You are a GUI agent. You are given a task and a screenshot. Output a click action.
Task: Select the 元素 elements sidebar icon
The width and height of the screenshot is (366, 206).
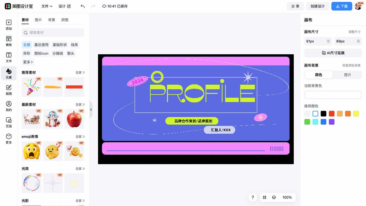pos(8,73)
